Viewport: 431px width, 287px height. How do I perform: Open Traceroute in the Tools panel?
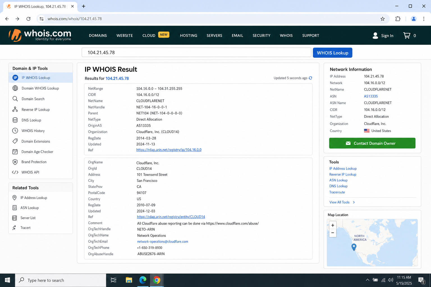pyautogui.click(x=337, y=192)
